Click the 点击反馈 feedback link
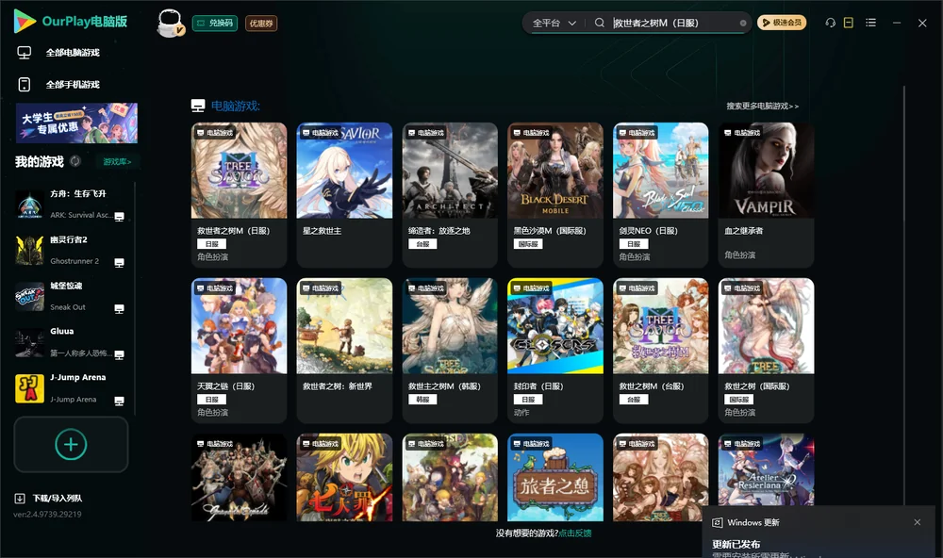Screen dimensions: 943x558 (x=575, y=533)
